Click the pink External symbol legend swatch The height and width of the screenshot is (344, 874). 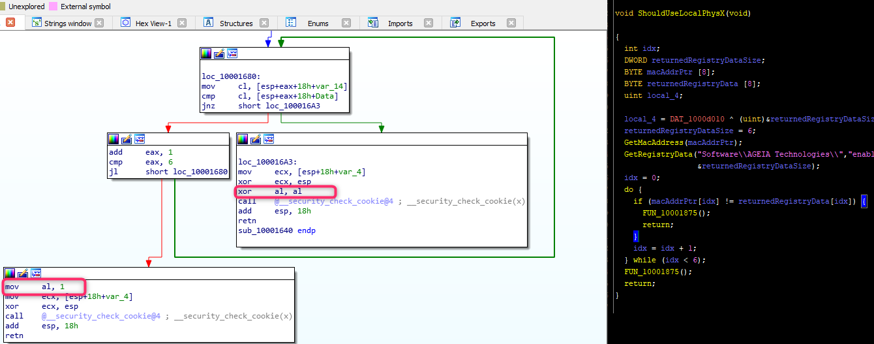coord(53,7)
